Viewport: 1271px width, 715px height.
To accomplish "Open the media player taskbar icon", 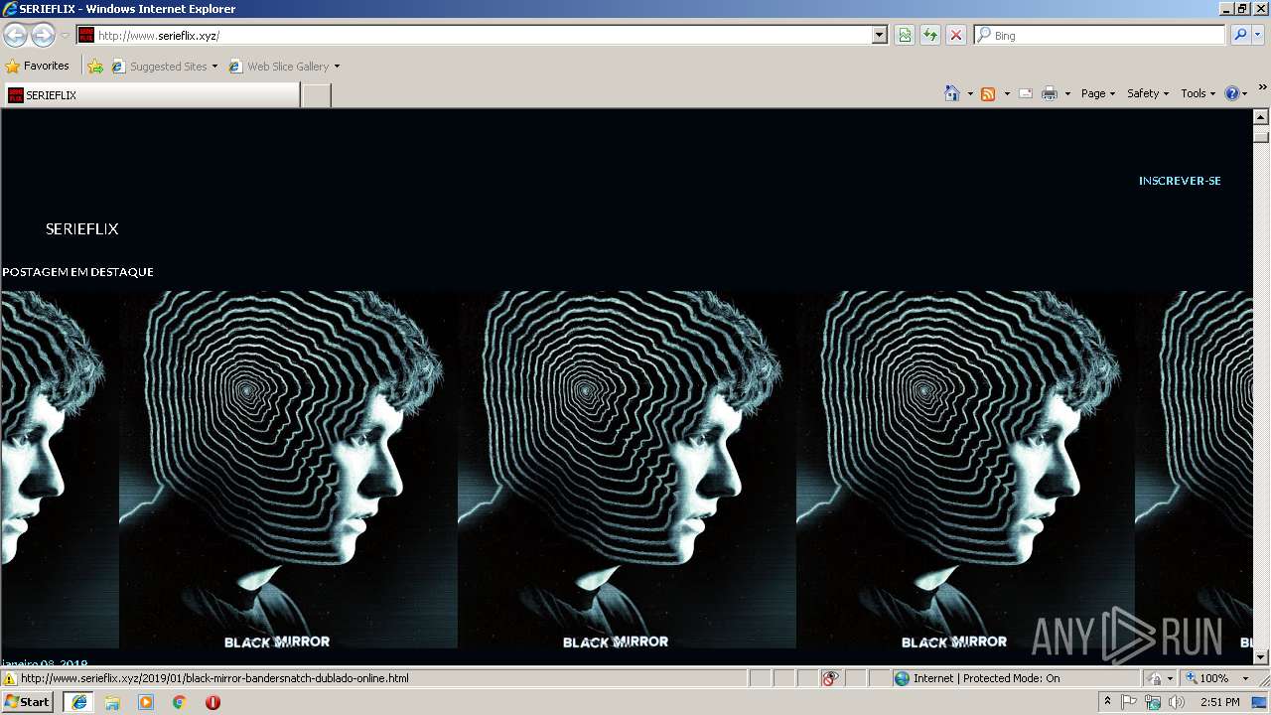I will pyautogui.click(x=146, y=701).
